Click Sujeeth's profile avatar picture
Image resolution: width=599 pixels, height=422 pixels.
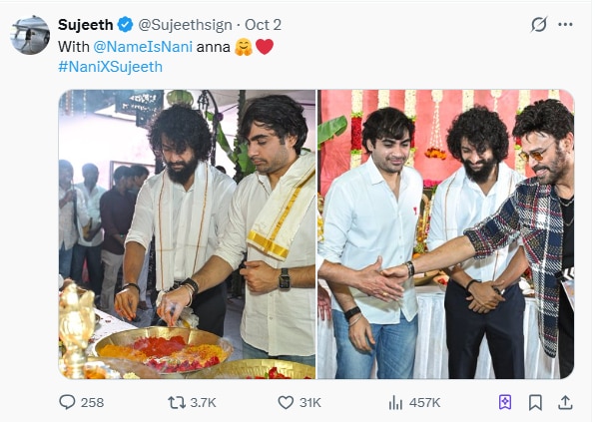click(30, 35)
